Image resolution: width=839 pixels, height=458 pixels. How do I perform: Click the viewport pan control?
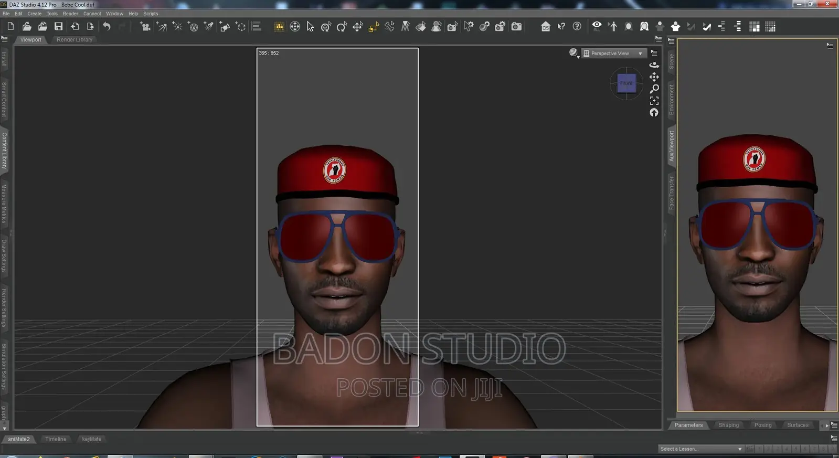(654, 77)
